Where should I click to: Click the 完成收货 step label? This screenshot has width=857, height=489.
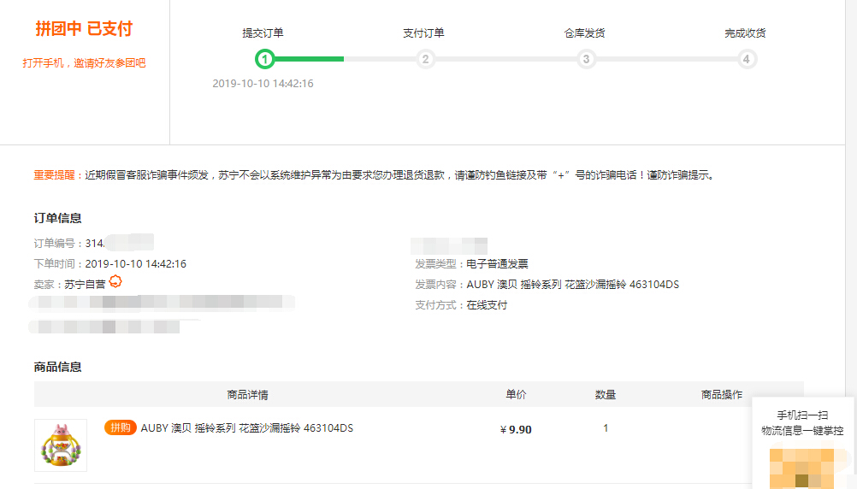745,32
